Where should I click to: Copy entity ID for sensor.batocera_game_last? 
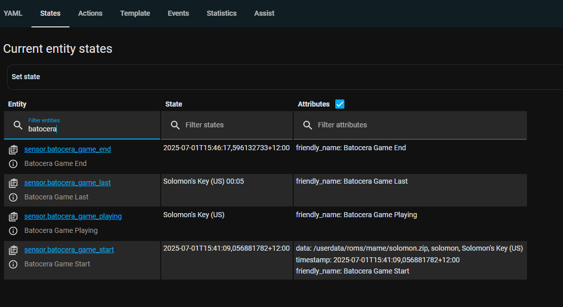click(13, 183)
